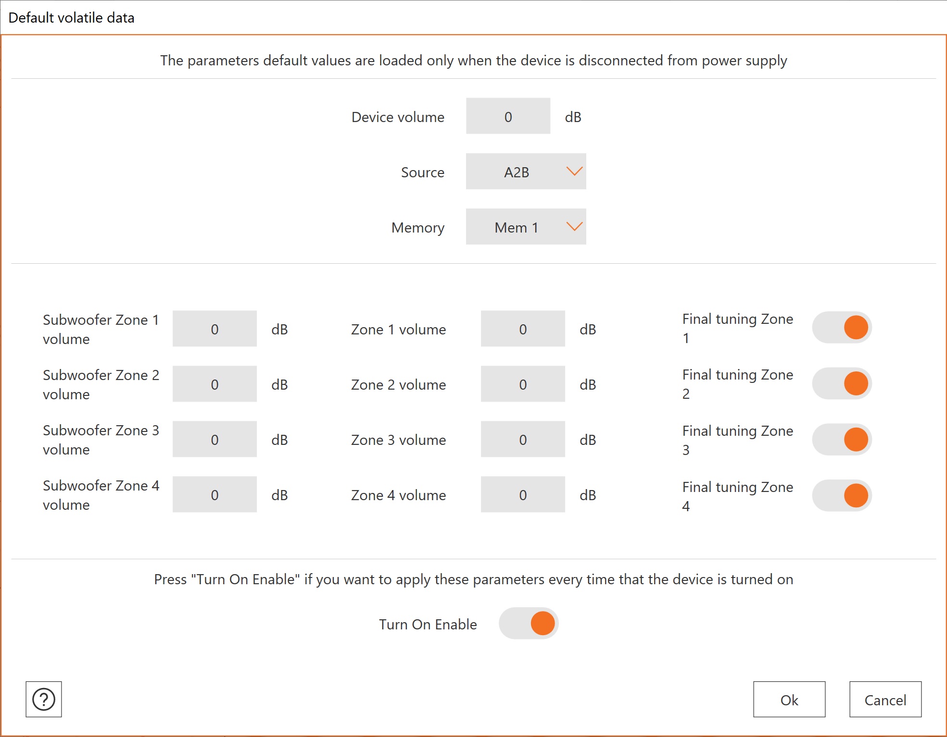Switch off Final tuning Zone 4
The width and height of the screenshot is (947, 737).
click(x=842, y=495)
